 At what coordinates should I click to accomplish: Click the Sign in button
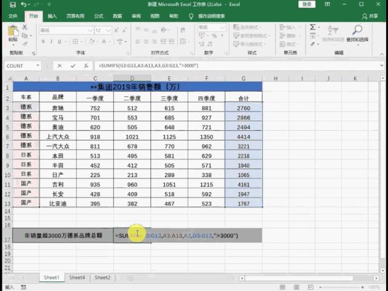coord(307,4)
